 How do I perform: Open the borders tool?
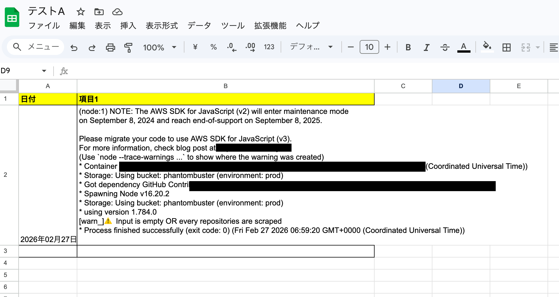pyautogui.click(x=506, y=47)
